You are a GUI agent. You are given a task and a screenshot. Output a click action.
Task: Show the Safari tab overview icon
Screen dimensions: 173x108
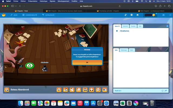(x=169, y=6)
